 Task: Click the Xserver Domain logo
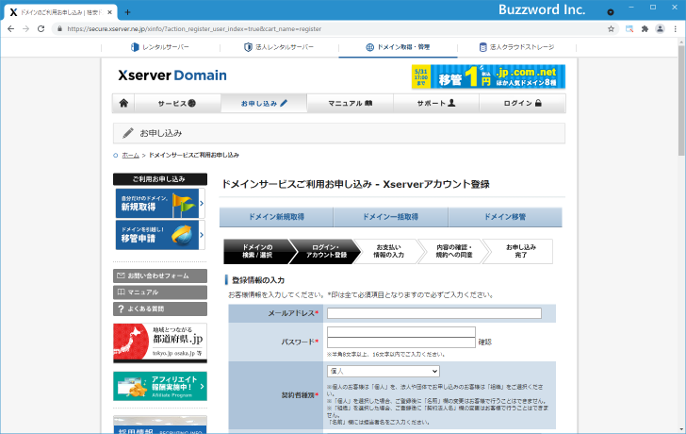[172, 75]
